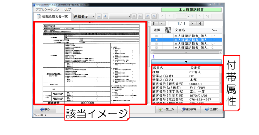Tick checkbox of first document row
The height and width of the screenshot is (135, 259).
(156, 36)
